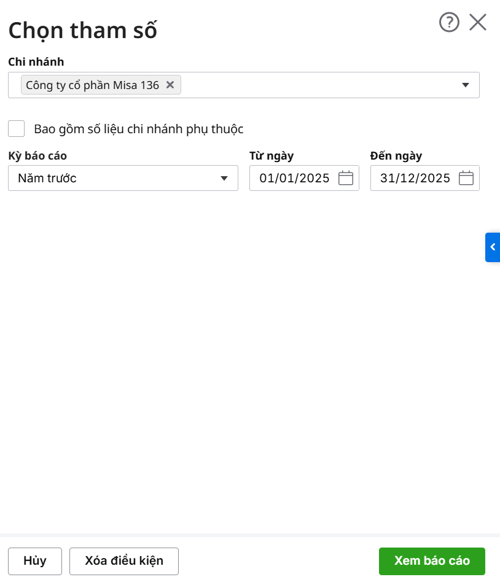Viewport: 500px width, 585px height.
Task: Open the help question mark icon
Action: coord(449,23)
